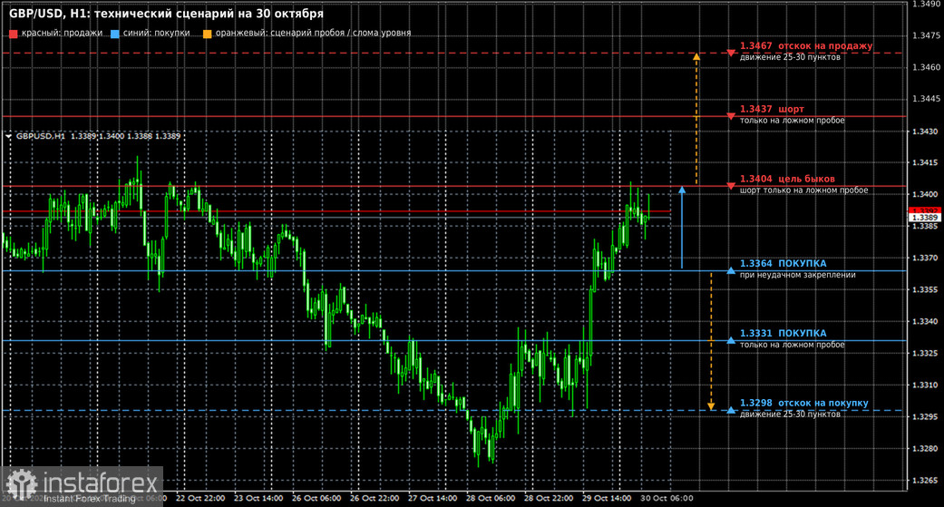Select the red price tag above 1.3389
944x507 pixels.
pos(924,210)
